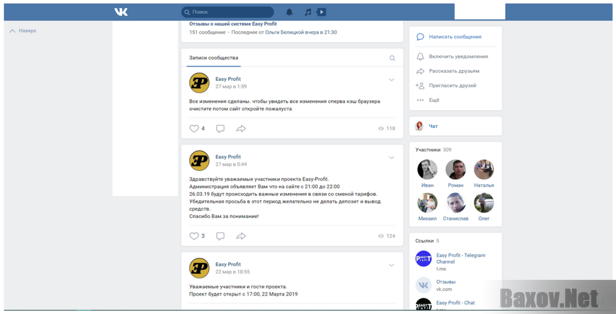Open the post timestamp 27 мар в 0:44
Screen dimensions: 616x314
pos(231,164)
